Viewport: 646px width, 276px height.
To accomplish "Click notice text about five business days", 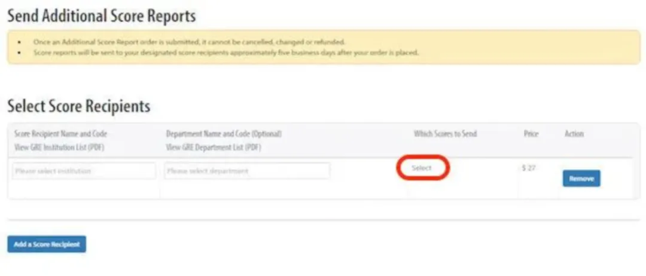I will click(226, 52).
